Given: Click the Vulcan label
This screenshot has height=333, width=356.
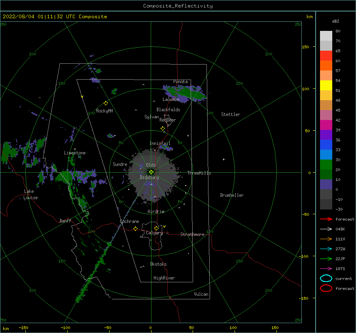Looking at the screenshot, I should click(201, 294).
